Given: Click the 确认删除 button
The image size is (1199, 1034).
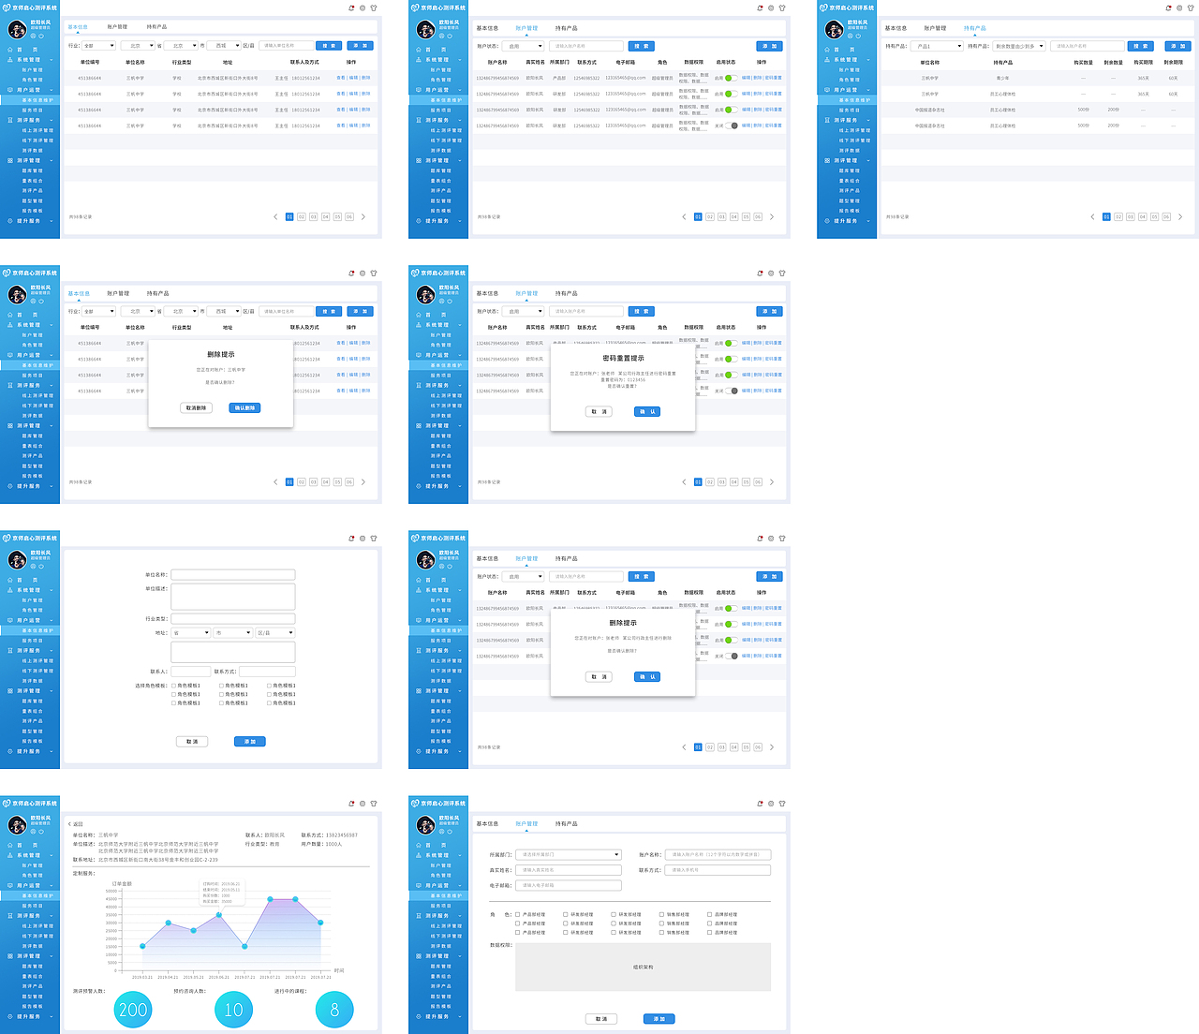Looking at the screenshot, I should (x=244, y=408).
